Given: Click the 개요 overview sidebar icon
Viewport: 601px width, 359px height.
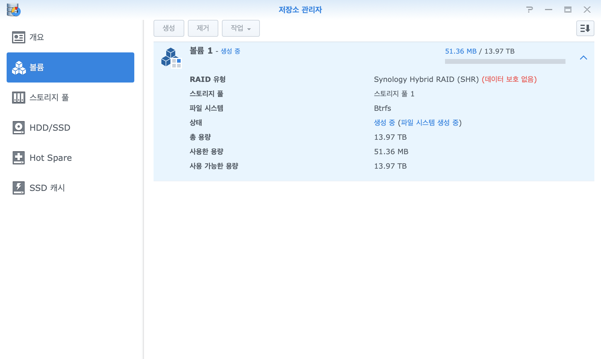Looking at the screenshot, I should (x=18, y=37).
